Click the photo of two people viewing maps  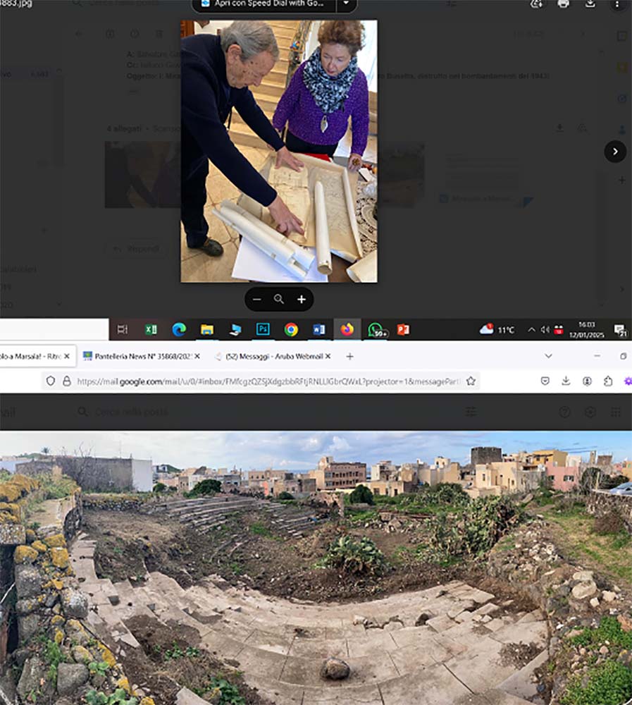(279, 151)
